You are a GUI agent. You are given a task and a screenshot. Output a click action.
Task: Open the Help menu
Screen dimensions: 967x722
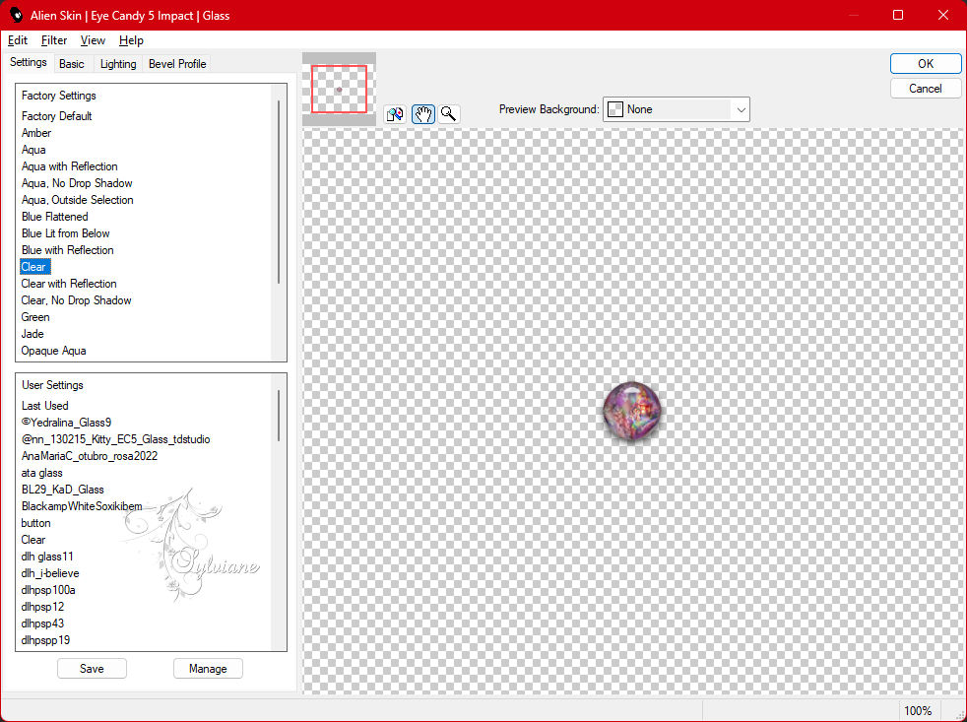coord(131,40)
